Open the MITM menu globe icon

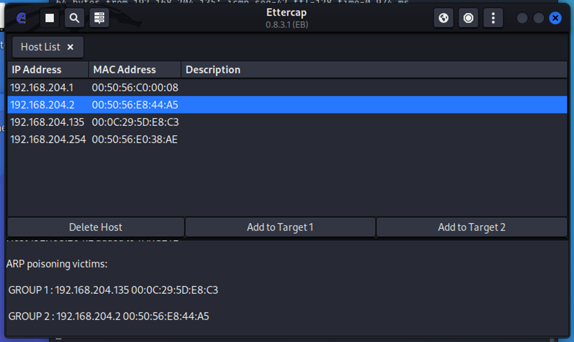click(x=443, y=18)
